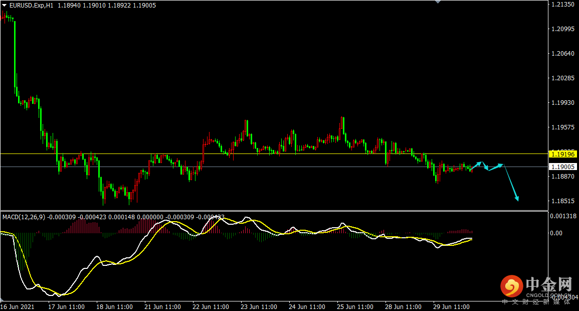Click the large downward cyan arrow tip

pyautogui.click(x=517, y=199)
